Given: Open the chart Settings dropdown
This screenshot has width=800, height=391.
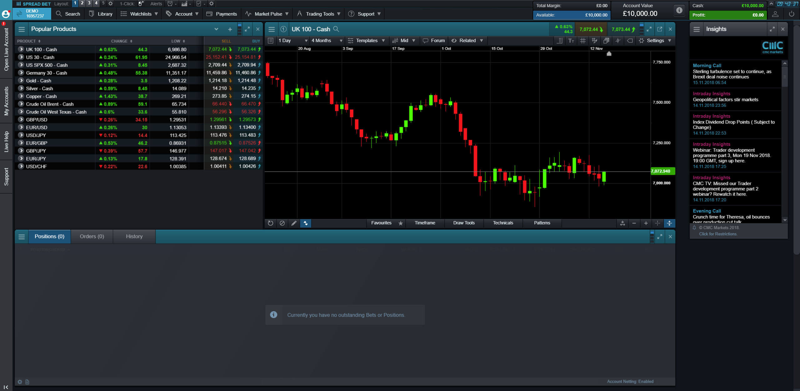Looking at the screenshot, I should coord(655,41).
